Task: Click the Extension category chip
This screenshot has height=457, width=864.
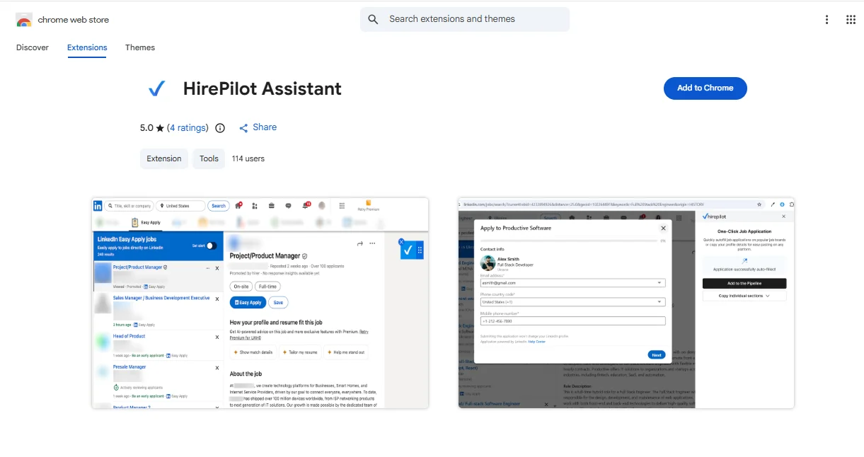Action: click(x=164, y=158)
